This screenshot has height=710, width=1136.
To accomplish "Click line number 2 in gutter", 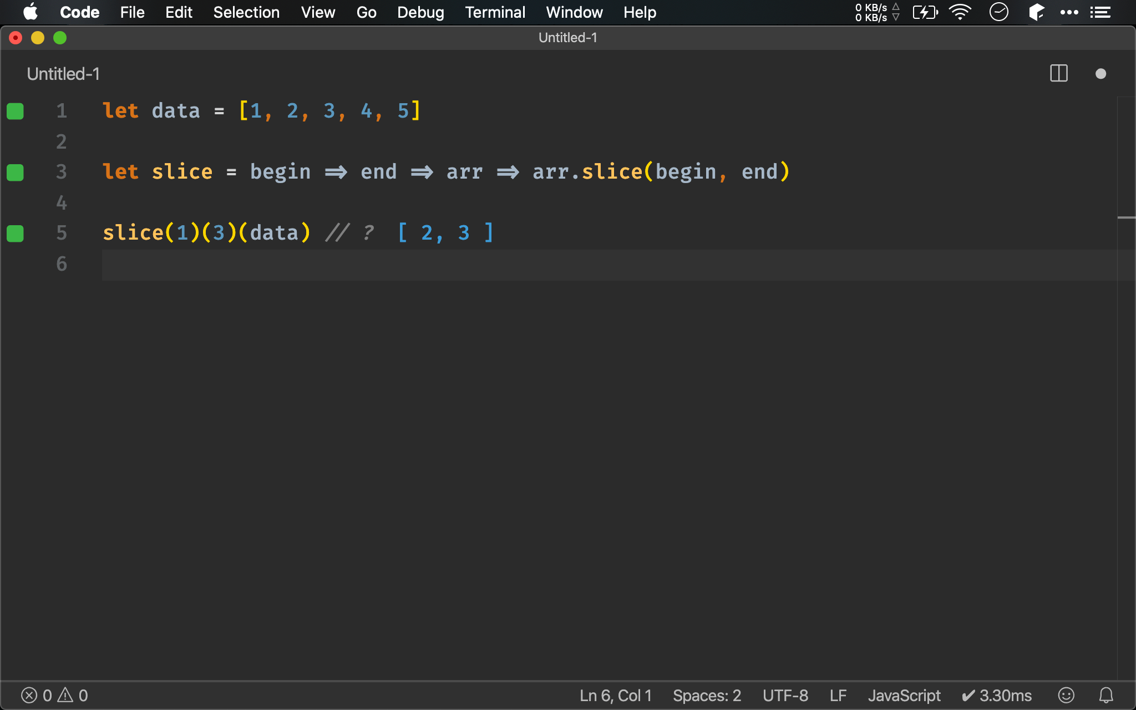I will coord(62,142).
